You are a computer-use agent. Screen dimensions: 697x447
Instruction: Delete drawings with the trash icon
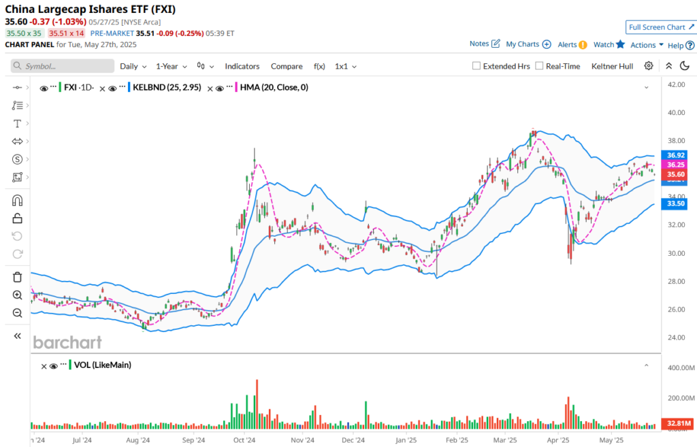point(18,277)
